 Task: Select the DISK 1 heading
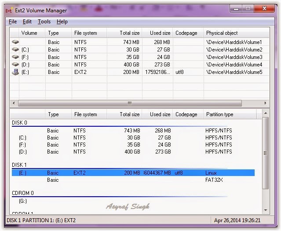coord(19,165)
